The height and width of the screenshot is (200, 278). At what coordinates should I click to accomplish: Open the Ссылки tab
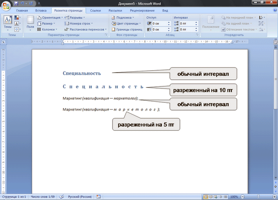pyautogui.click(x=95, y=11)
